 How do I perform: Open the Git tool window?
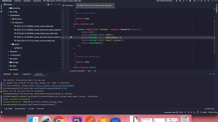tap(31, 109)
